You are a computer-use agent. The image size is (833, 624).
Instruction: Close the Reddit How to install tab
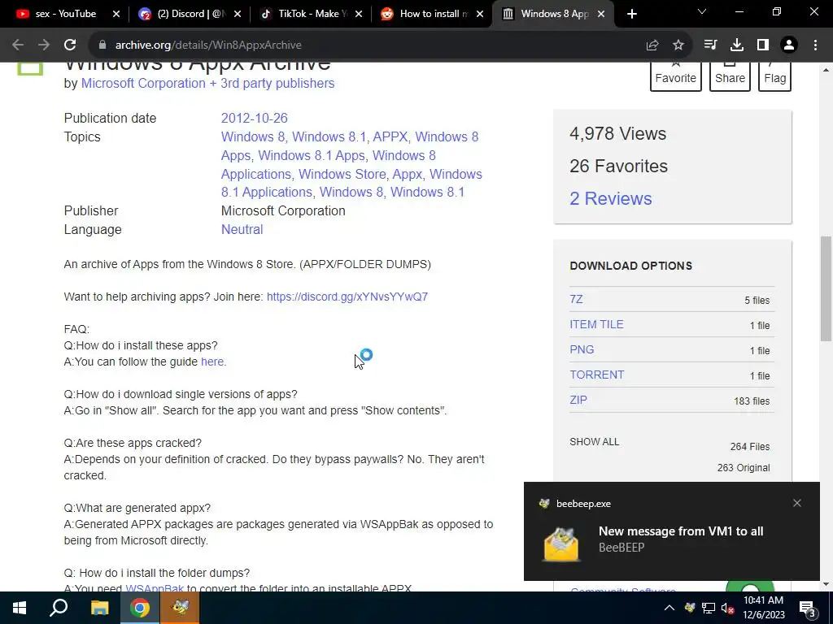[x=480, y=15]
